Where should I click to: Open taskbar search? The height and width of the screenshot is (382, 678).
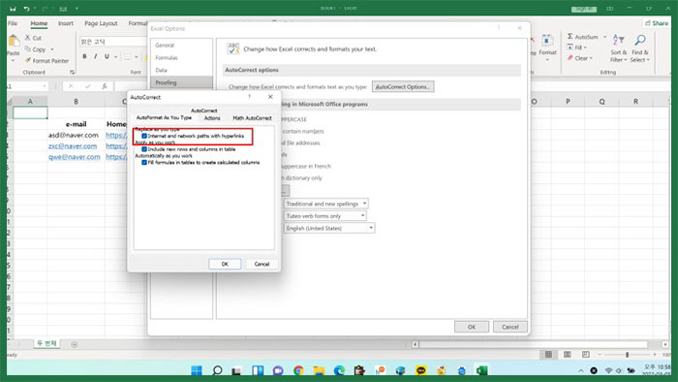(x=218, y=370)
